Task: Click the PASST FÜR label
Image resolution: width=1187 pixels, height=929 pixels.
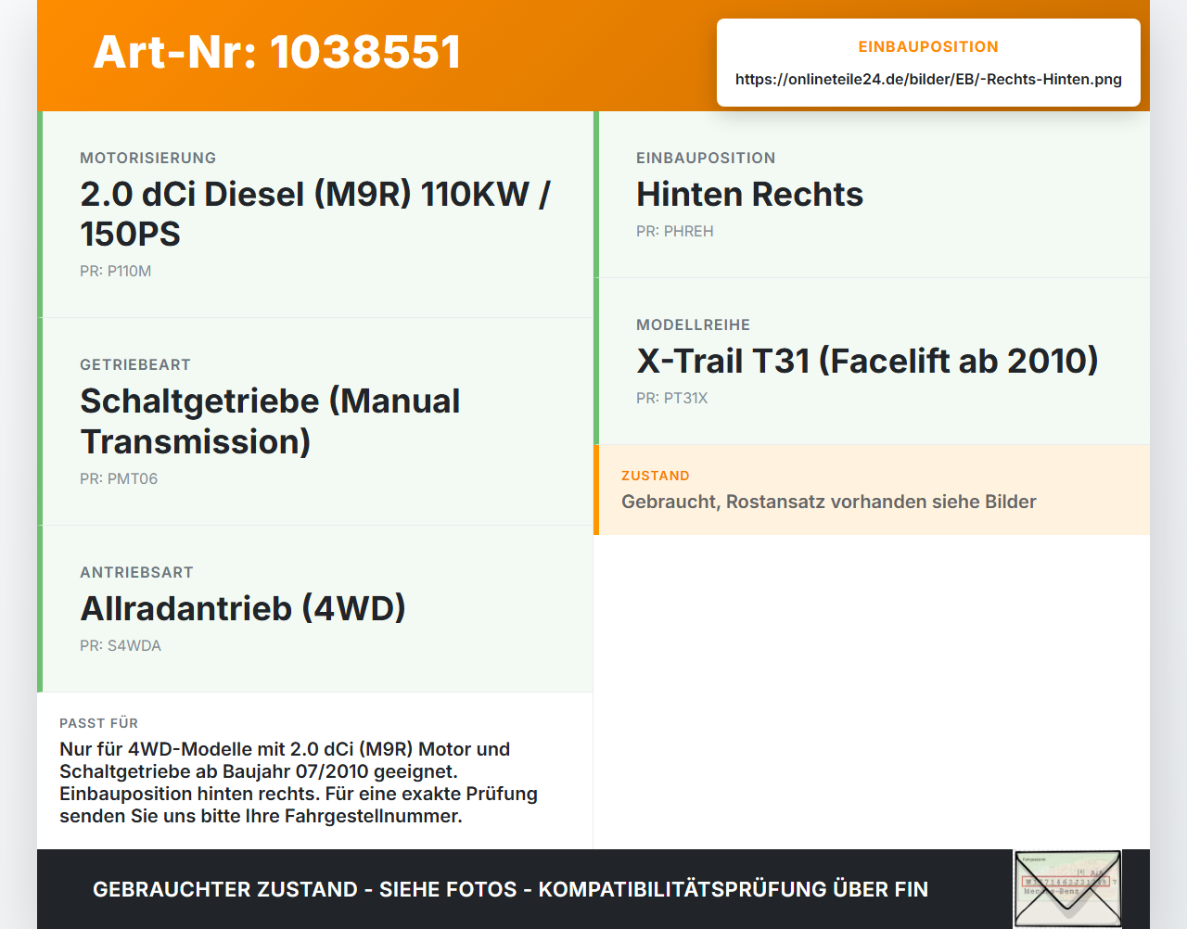Action: (x=98, y=723)
